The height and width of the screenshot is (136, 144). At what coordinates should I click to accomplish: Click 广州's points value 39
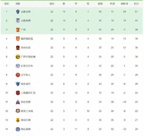coord(137,30)
